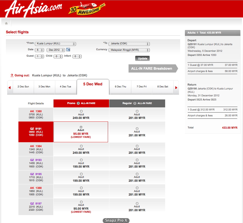Screen dimensions: 243x223
Task: Select QZ 8195 regular fare radio button
Action: coord(137,174)
